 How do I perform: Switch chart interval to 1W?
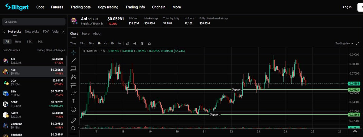tap(119, 43)
